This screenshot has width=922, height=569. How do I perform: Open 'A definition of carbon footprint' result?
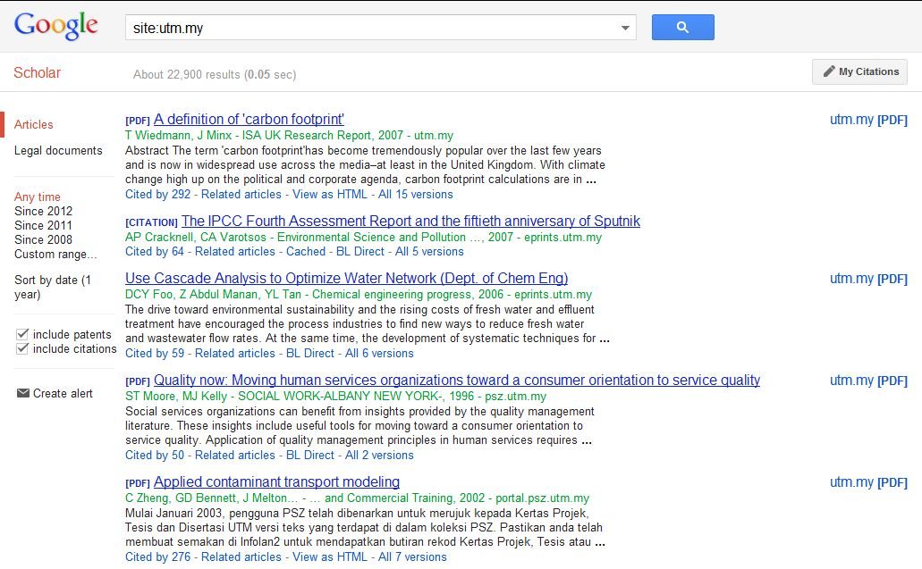coord(249,119)
